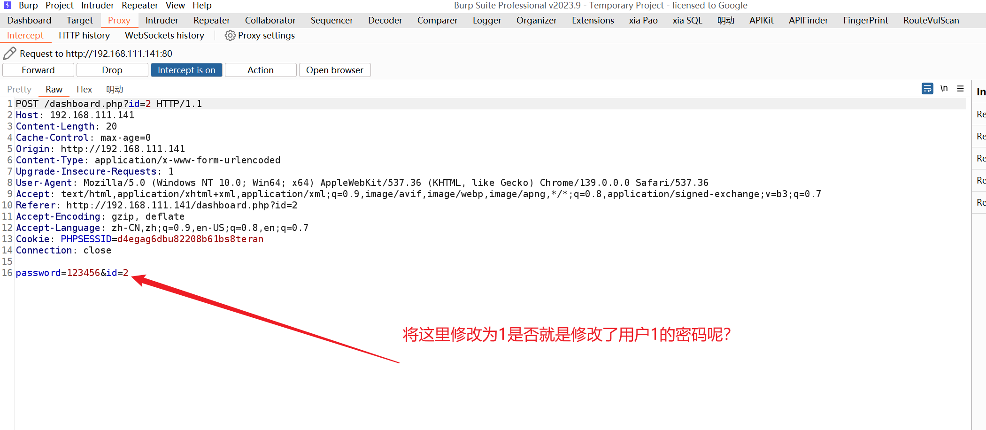Click the Content-Type header line
Image resolution: width=986 pixels, height=430 pixels.
148,160
